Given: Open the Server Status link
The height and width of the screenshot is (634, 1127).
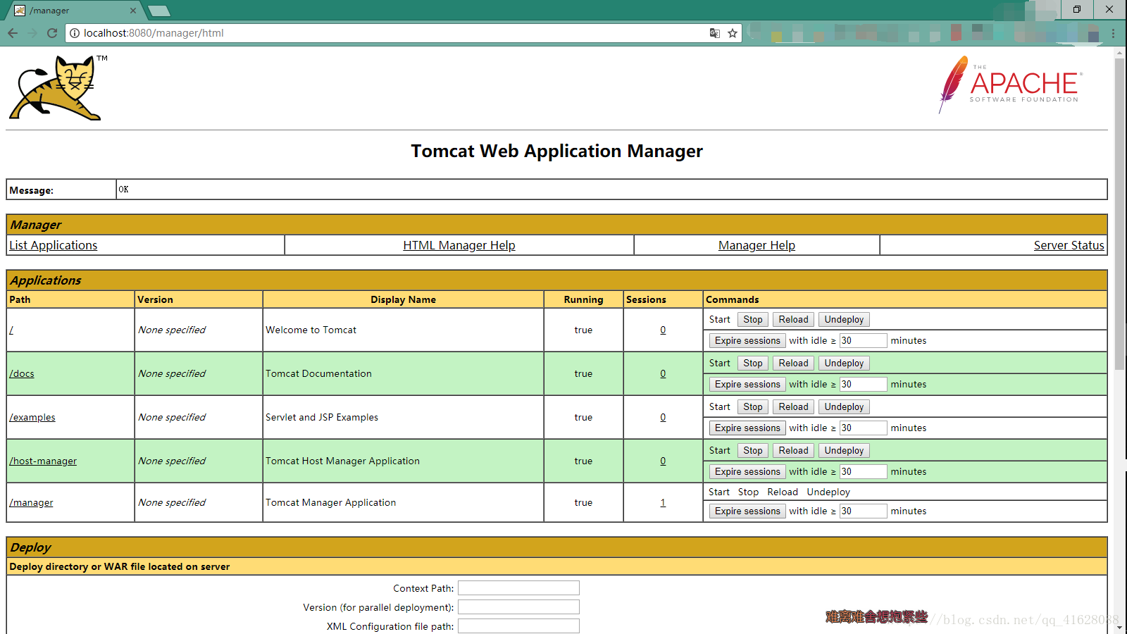Looking at the screenshot, I should pyautogui.click(x=1069, y=245).
